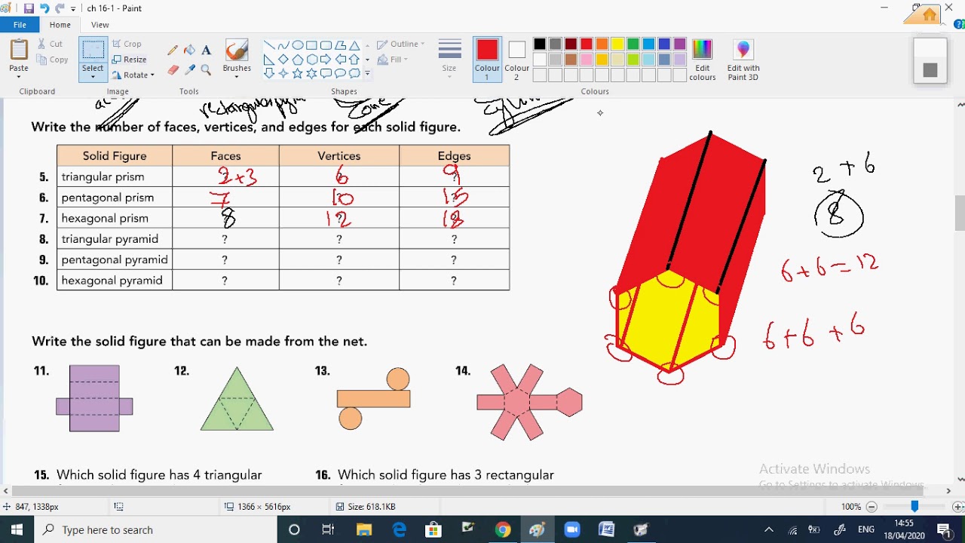Activate Colour 2 selector

[x=516, y=60]
